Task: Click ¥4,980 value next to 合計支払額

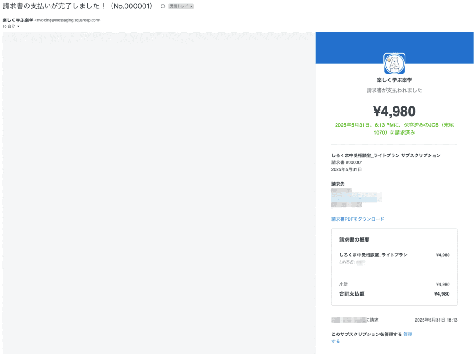Action: click(x=442, y=294)
